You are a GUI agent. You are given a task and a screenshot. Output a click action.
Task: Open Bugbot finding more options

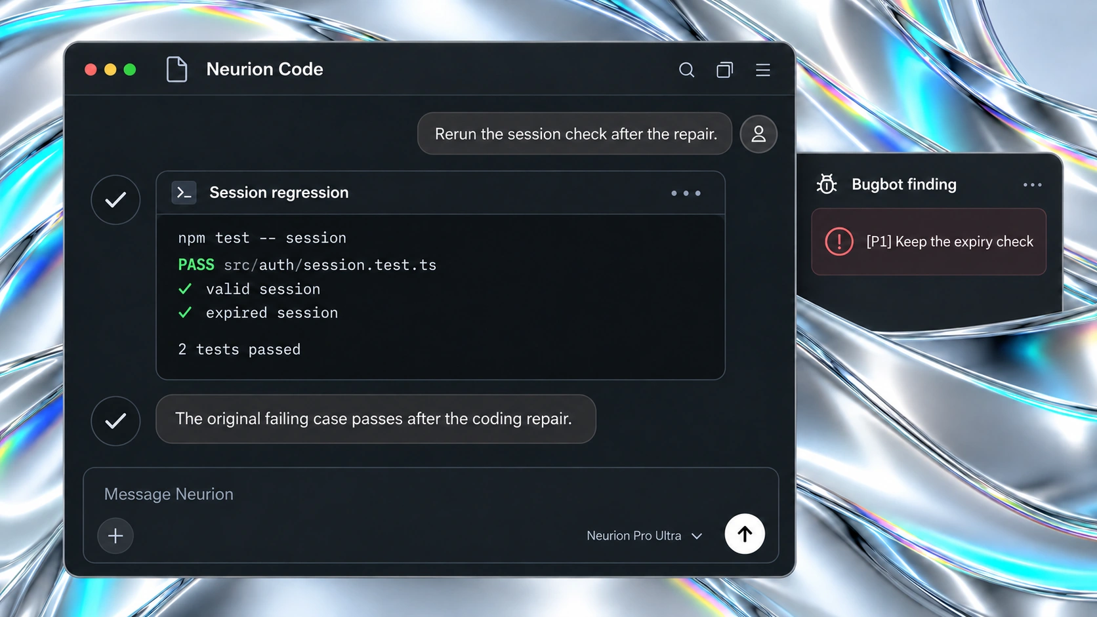pos(1032,185)
